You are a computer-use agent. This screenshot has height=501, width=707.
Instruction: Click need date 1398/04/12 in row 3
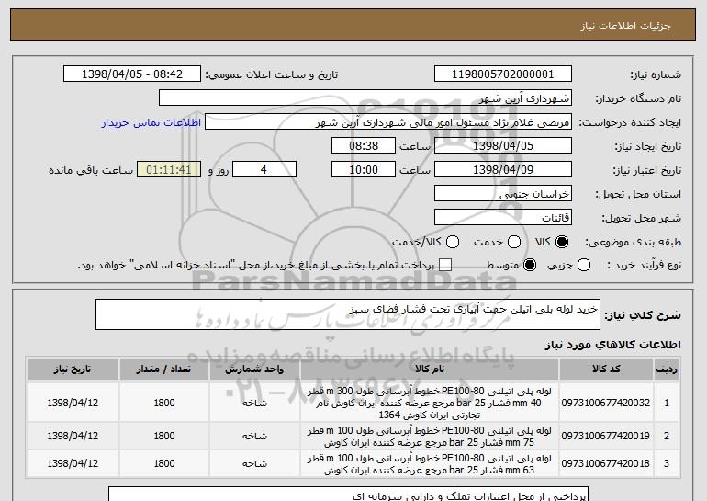coord(73,463)
